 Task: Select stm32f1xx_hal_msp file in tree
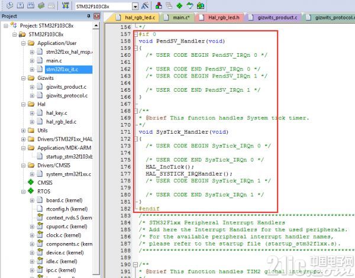(x=69, y=52)
